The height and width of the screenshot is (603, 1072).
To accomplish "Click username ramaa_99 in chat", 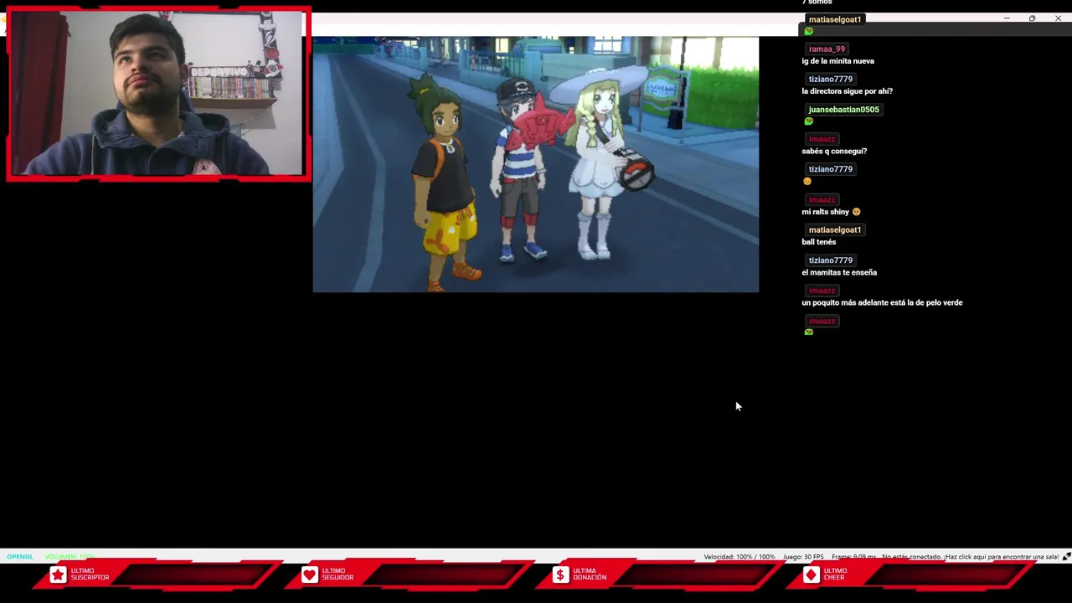I will coord(827,49).
